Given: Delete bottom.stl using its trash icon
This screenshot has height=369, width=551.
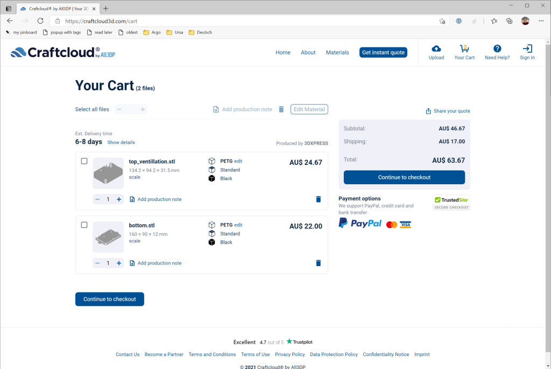Looking at the screenshot, I should (x=318, y=263).
